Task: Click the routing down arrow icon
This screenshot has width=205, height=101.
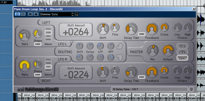Action: tap(120, 58)
